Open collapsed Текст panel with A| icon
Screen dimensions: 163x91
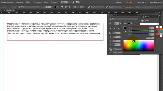click(x=150, y=17)
